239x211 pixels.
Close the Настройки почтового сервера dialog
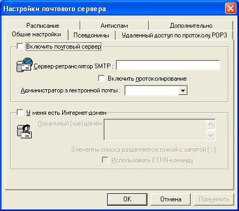[x=230, y=9]
